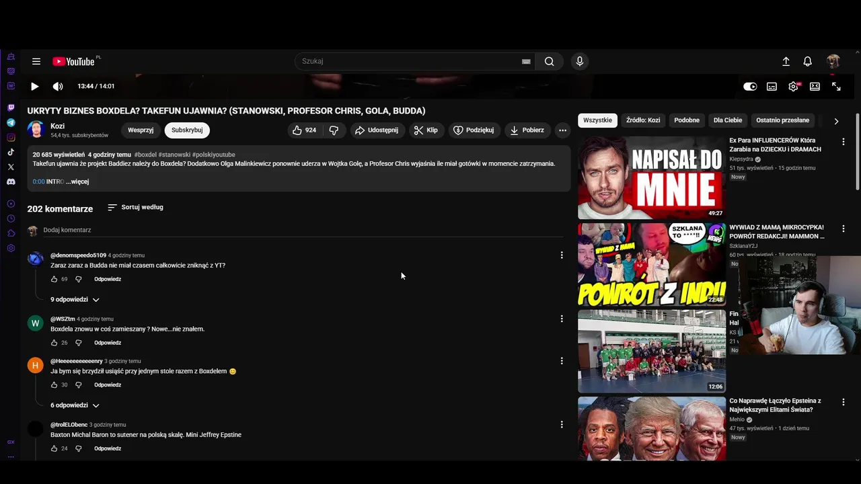Open the YouTube hamburger guide menu
Image resolution: width=861 pixels, height=484 pixels.
click(36, 61)
